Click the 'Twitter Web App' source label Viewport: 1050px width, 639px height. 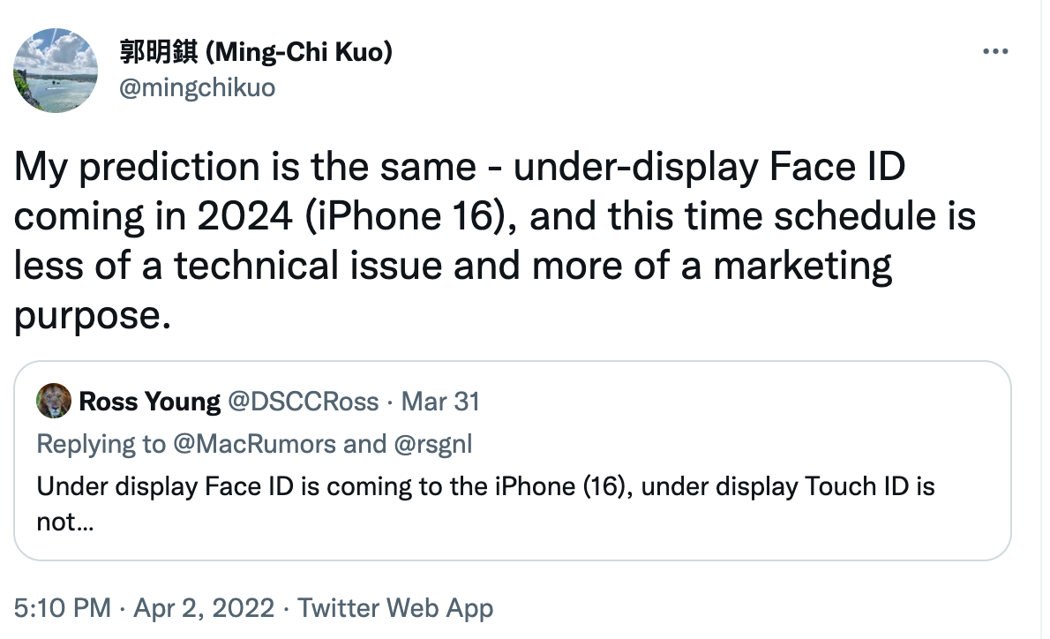[396, 608]
